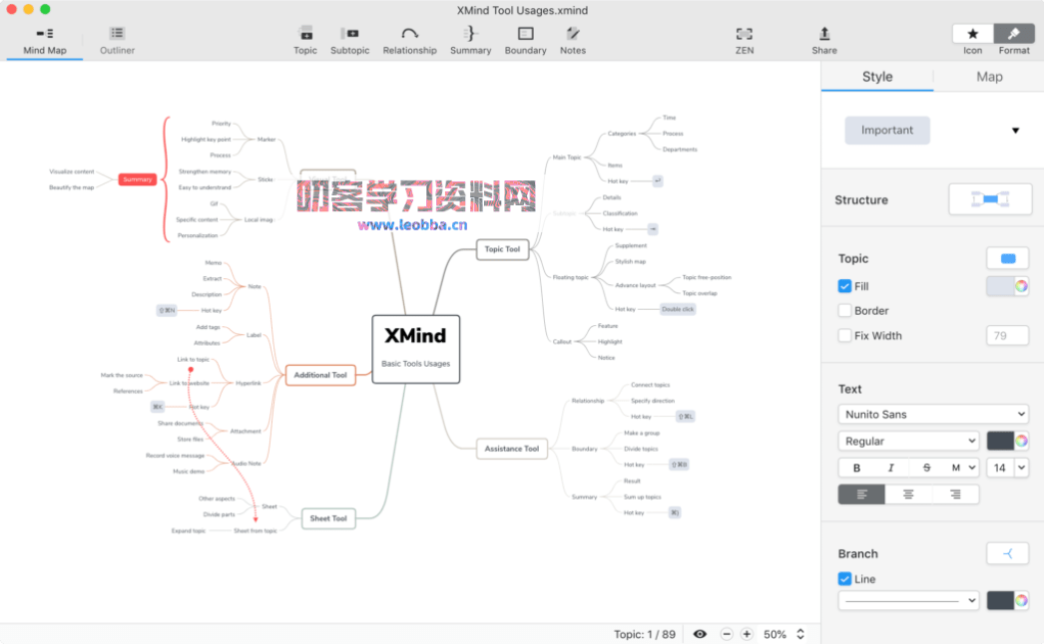Uncheck the Line option under Branch
This screenshot has height=644, width=1044.
843,578
